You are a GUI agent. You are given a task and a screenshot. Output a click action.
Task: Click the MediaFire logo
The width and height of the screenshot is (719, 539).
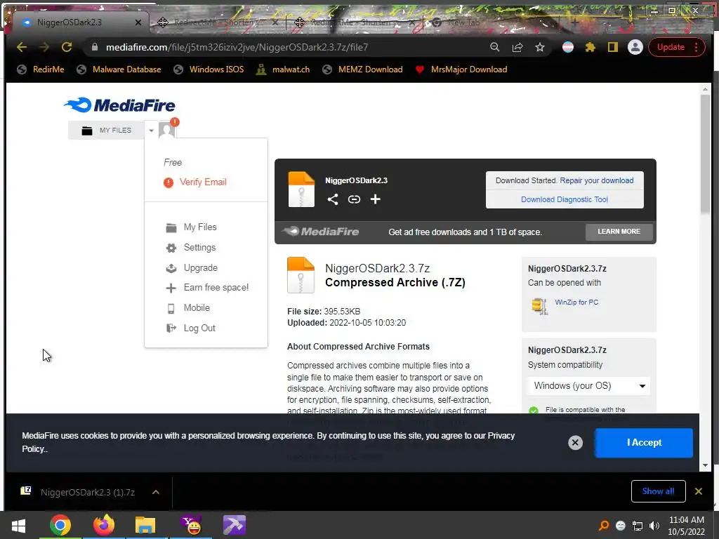[x=119, y=105]
